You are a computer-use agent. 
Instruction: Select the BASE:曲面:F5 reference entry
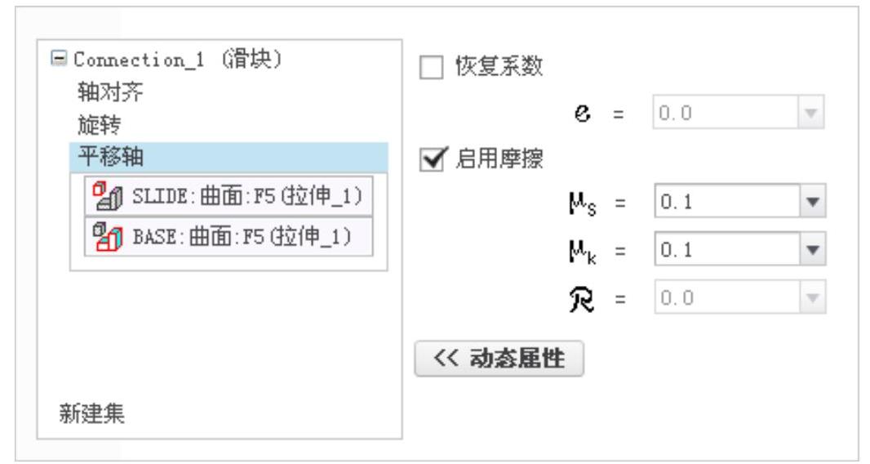click(229, 237)
